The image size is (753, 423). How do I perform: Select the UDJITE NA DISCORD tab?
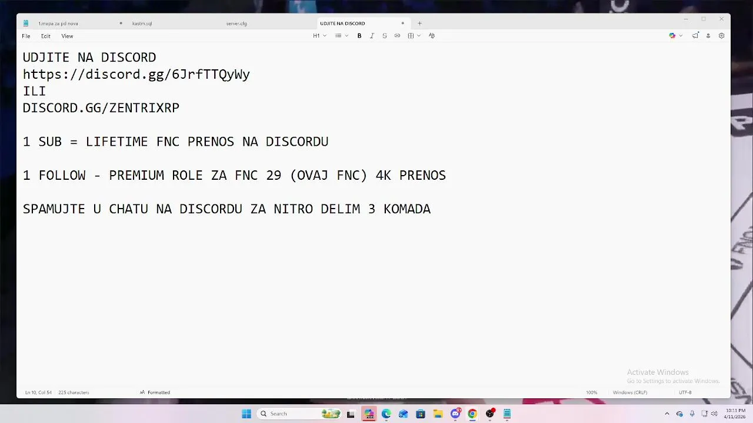342,23
